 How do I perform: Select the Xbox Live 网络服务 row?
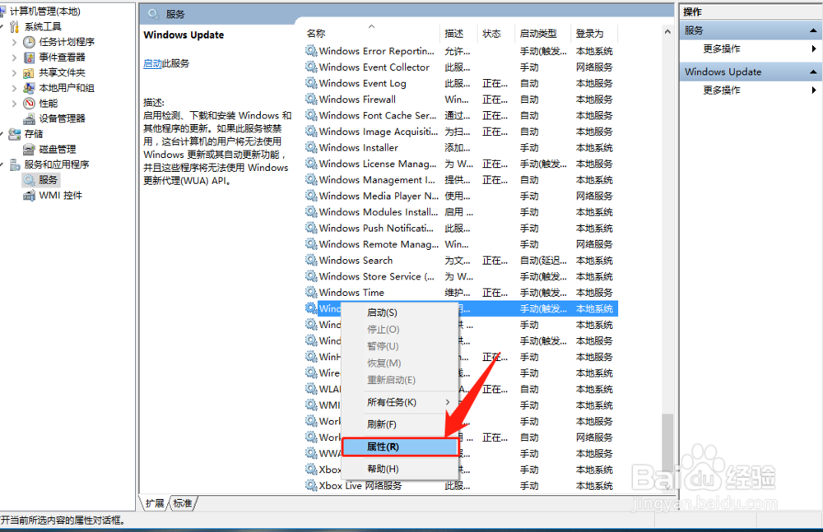(x=461, y=486)
